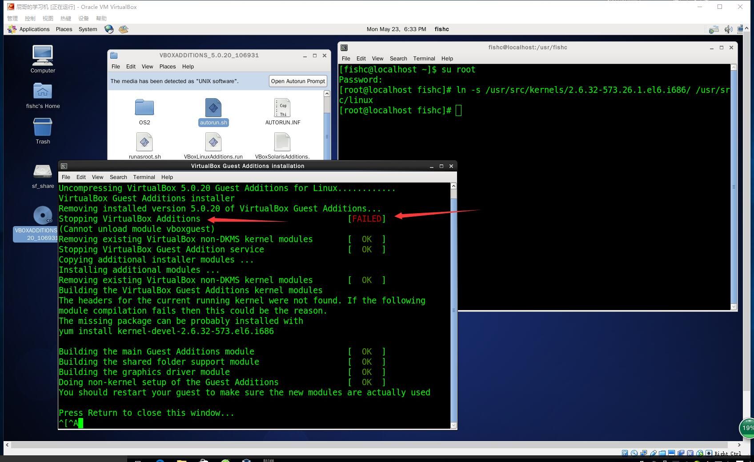Click scroll-down arrow in Guest Additions terminal scrollbar
Image resolution: width=754 pixels, height=462 pixels.
pos(453,426)
